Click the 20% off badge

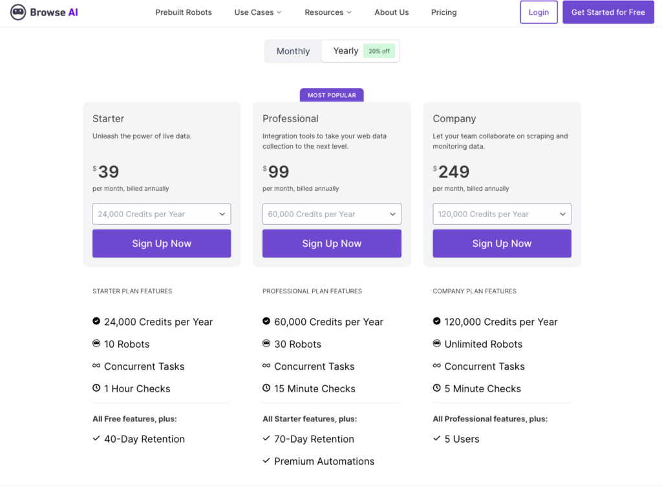[379, 51]
